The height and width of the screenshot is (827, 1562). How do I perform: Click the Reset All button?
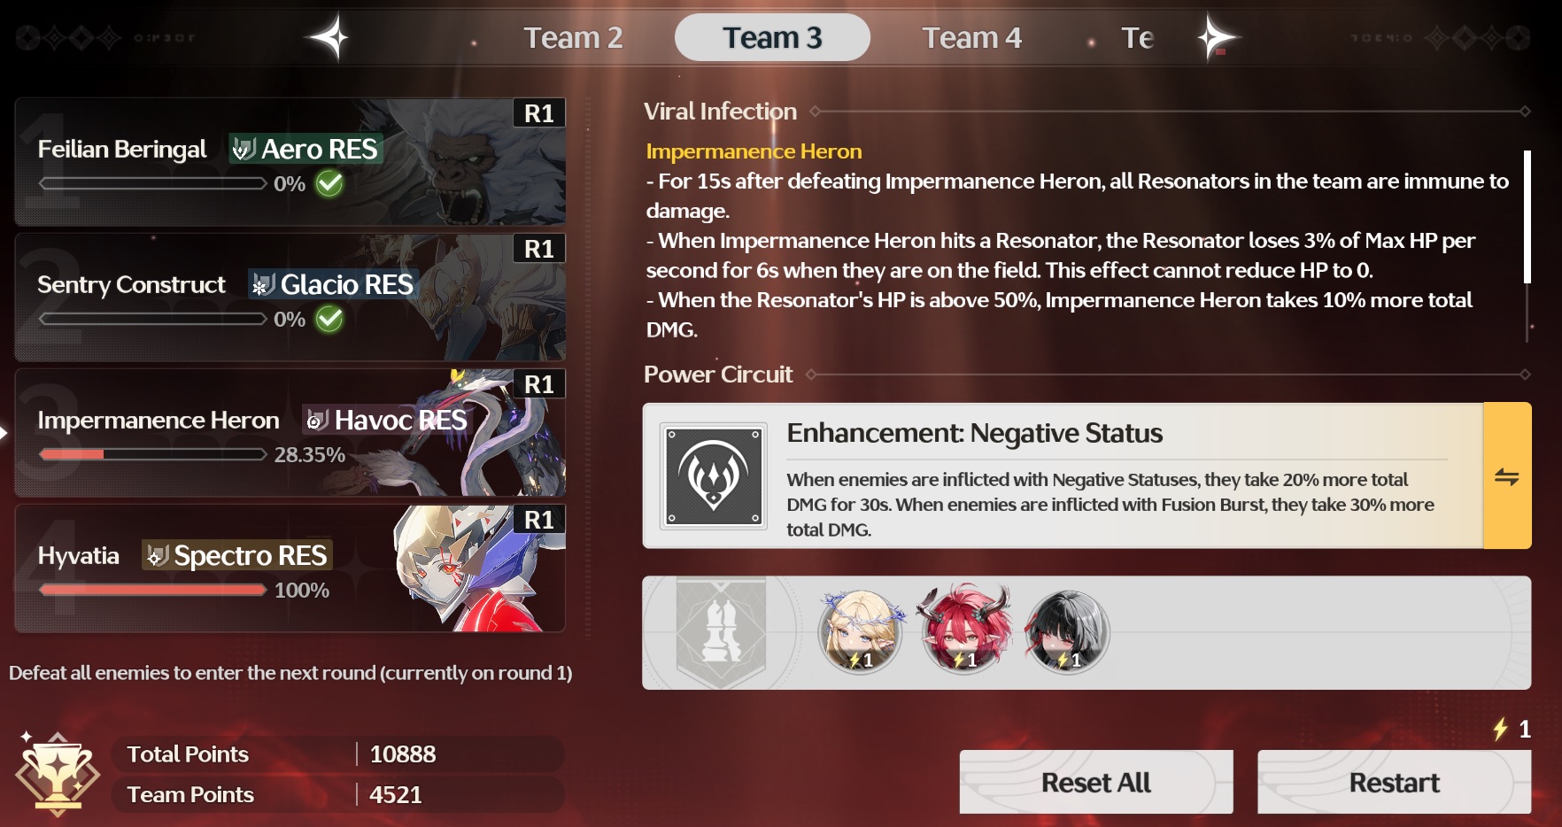pyautogui.click(x=1096, y=782)
